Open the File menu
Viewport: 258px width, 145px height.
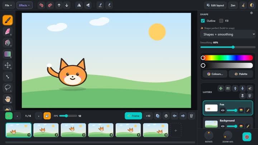tap(8, 5)
